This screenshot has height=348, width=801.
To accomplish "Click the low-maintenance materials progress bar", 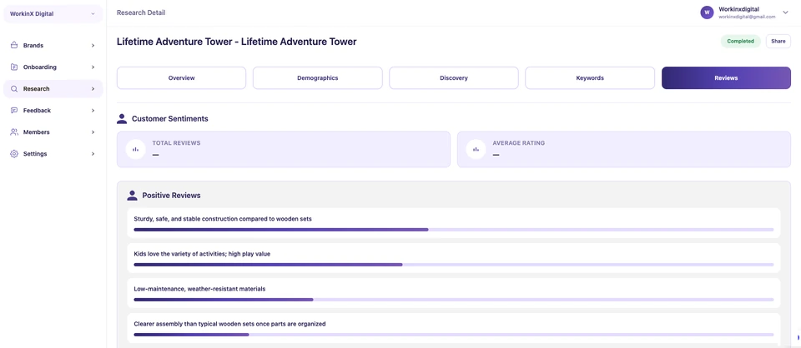I will pos(454,300).
